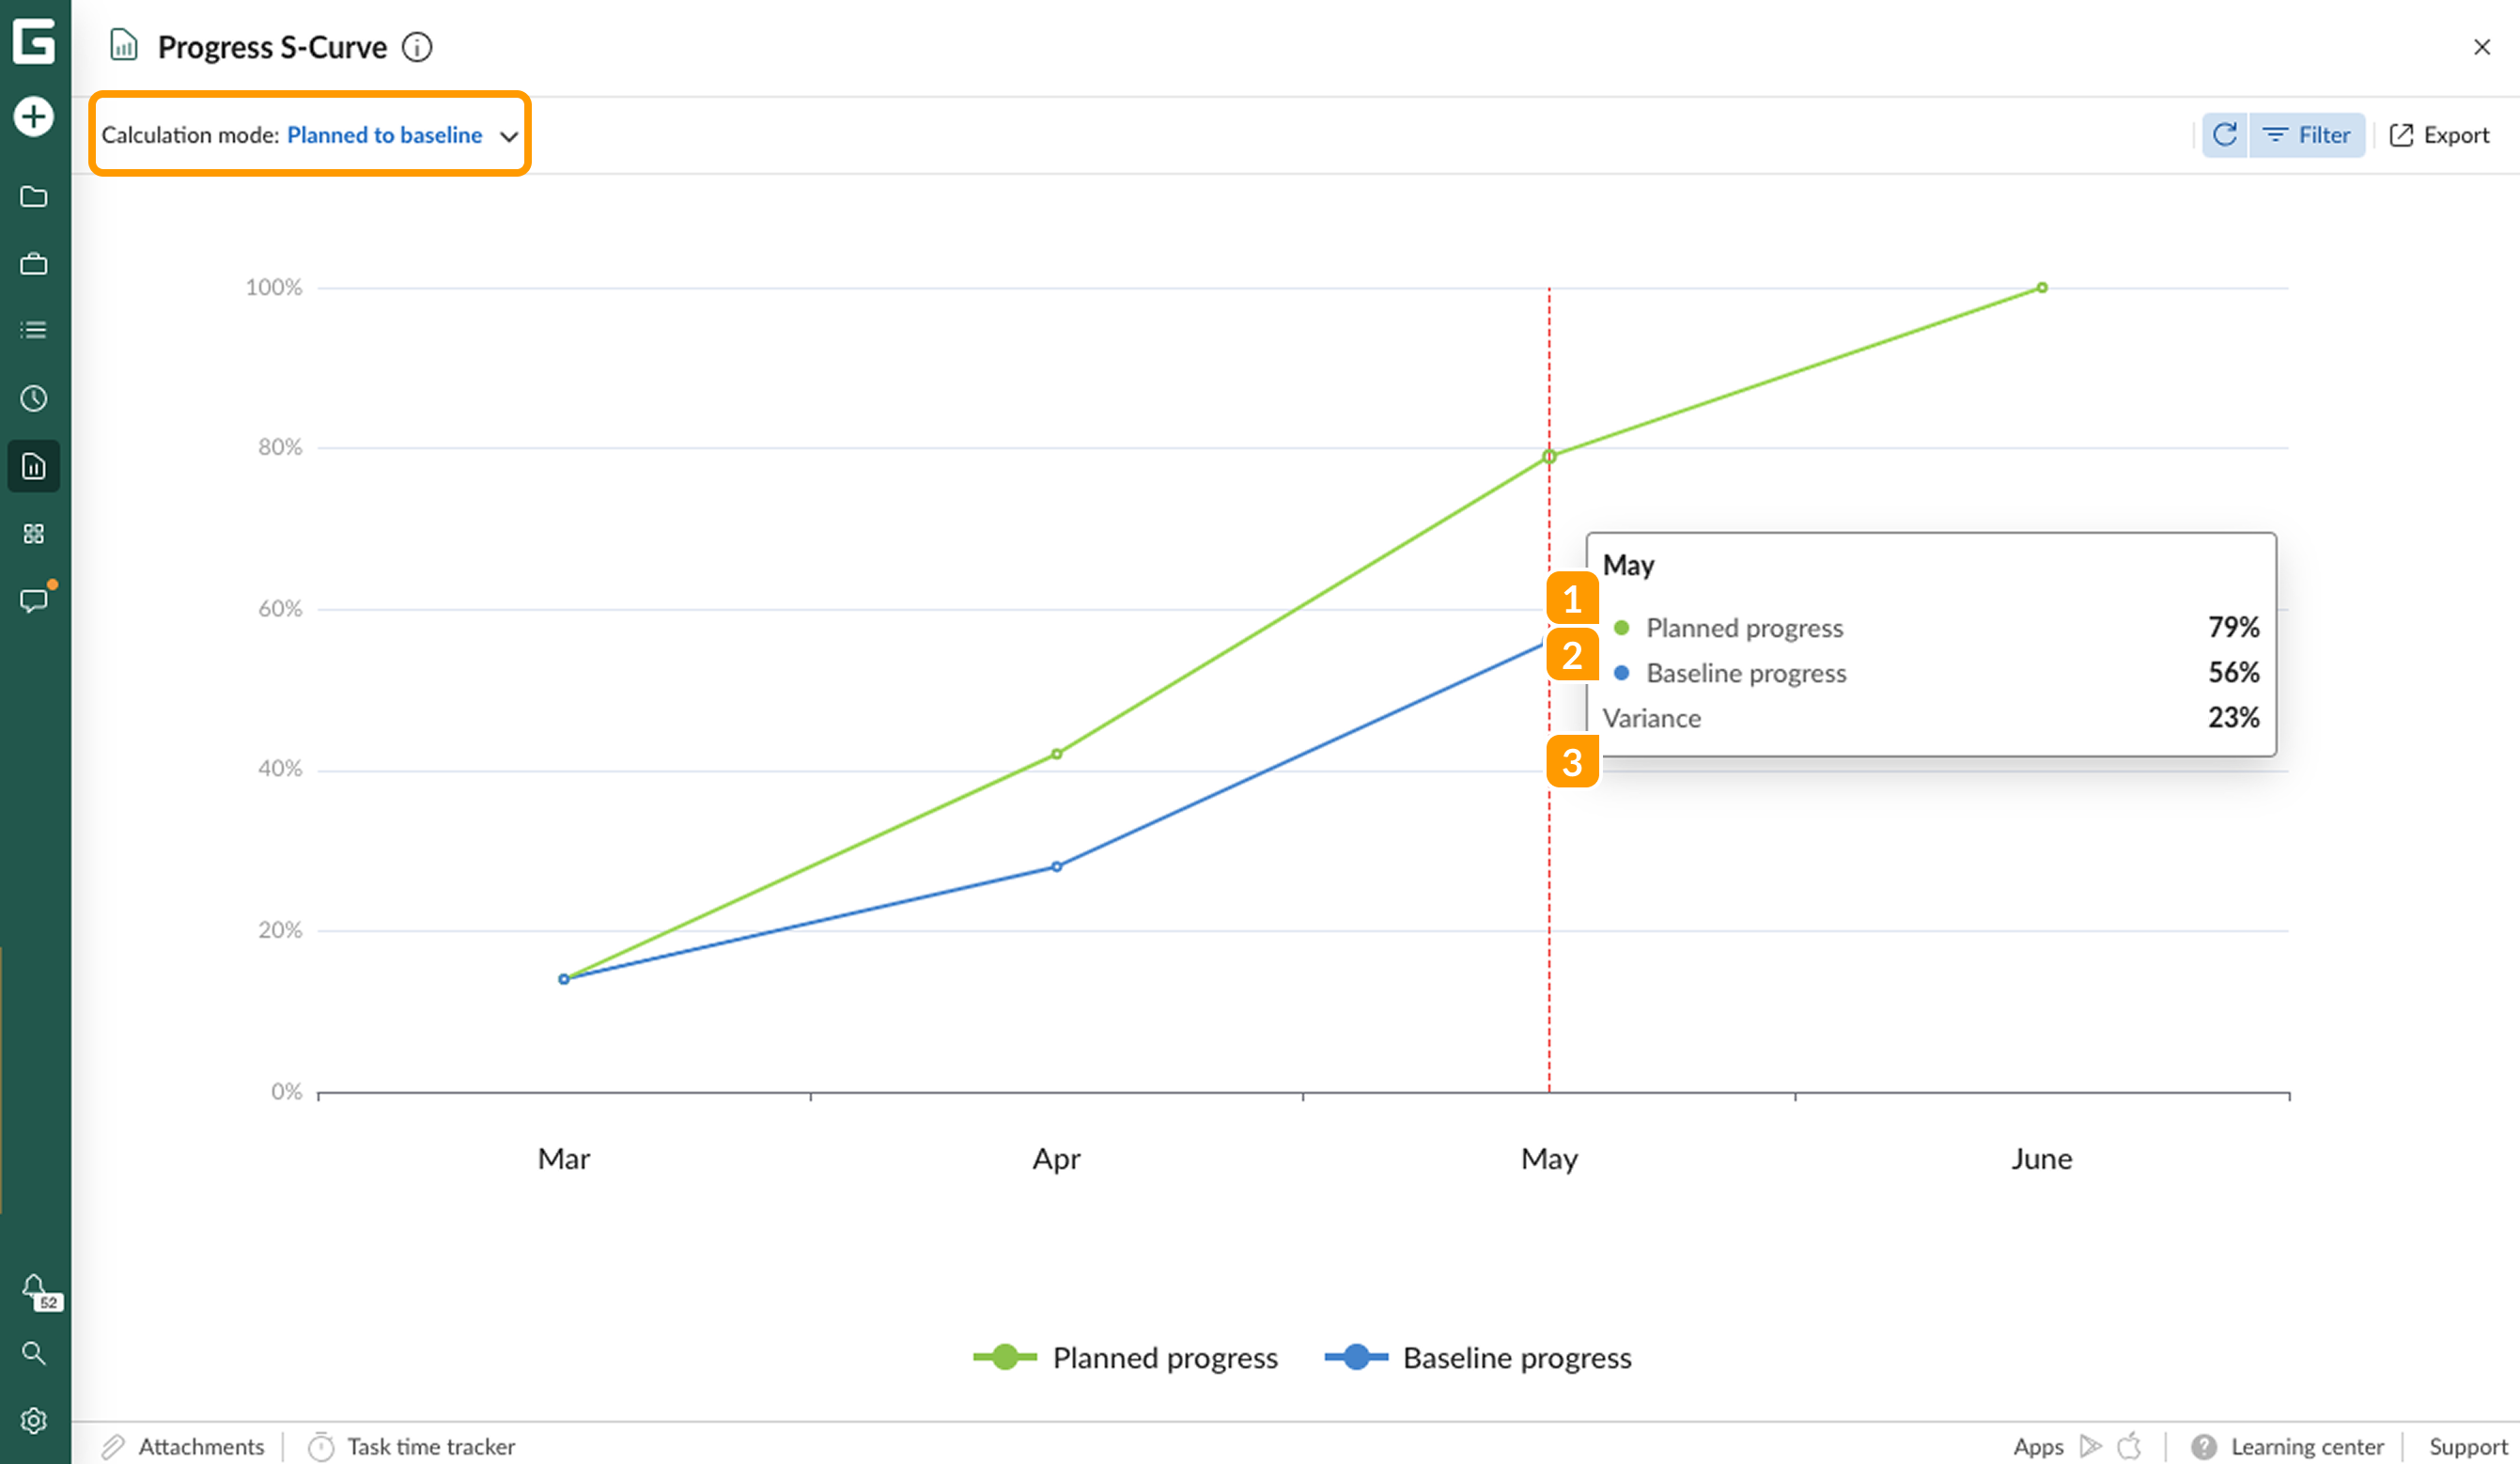The image size is (2520, 1464).
Task: Click the May axis label
Action: 1549,1159
